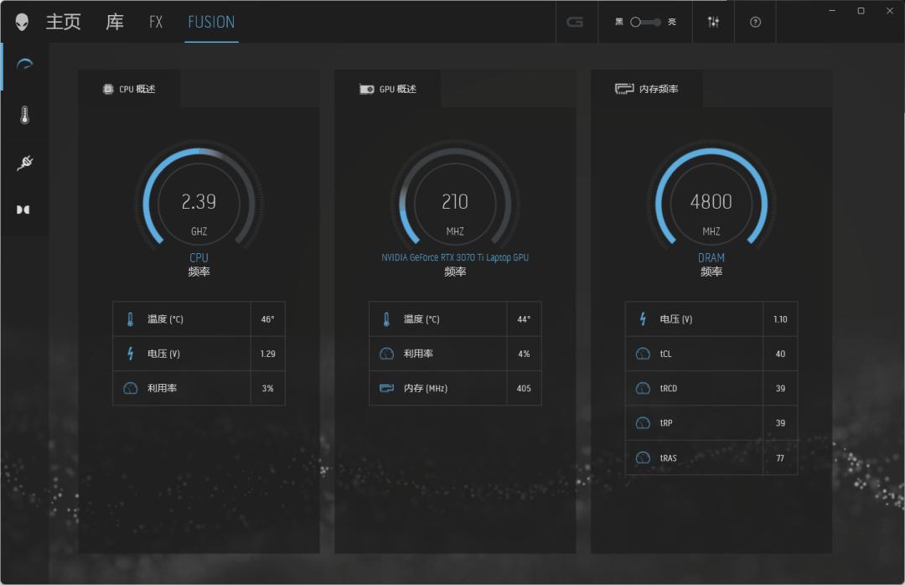Select the FUSION tab
The image size is (905, 585).
tap(211, 22)
